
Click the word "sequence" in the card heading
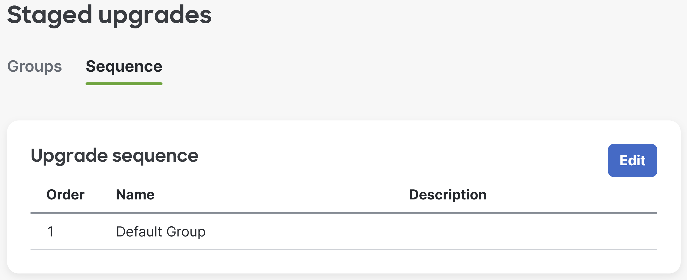point(155,156)
